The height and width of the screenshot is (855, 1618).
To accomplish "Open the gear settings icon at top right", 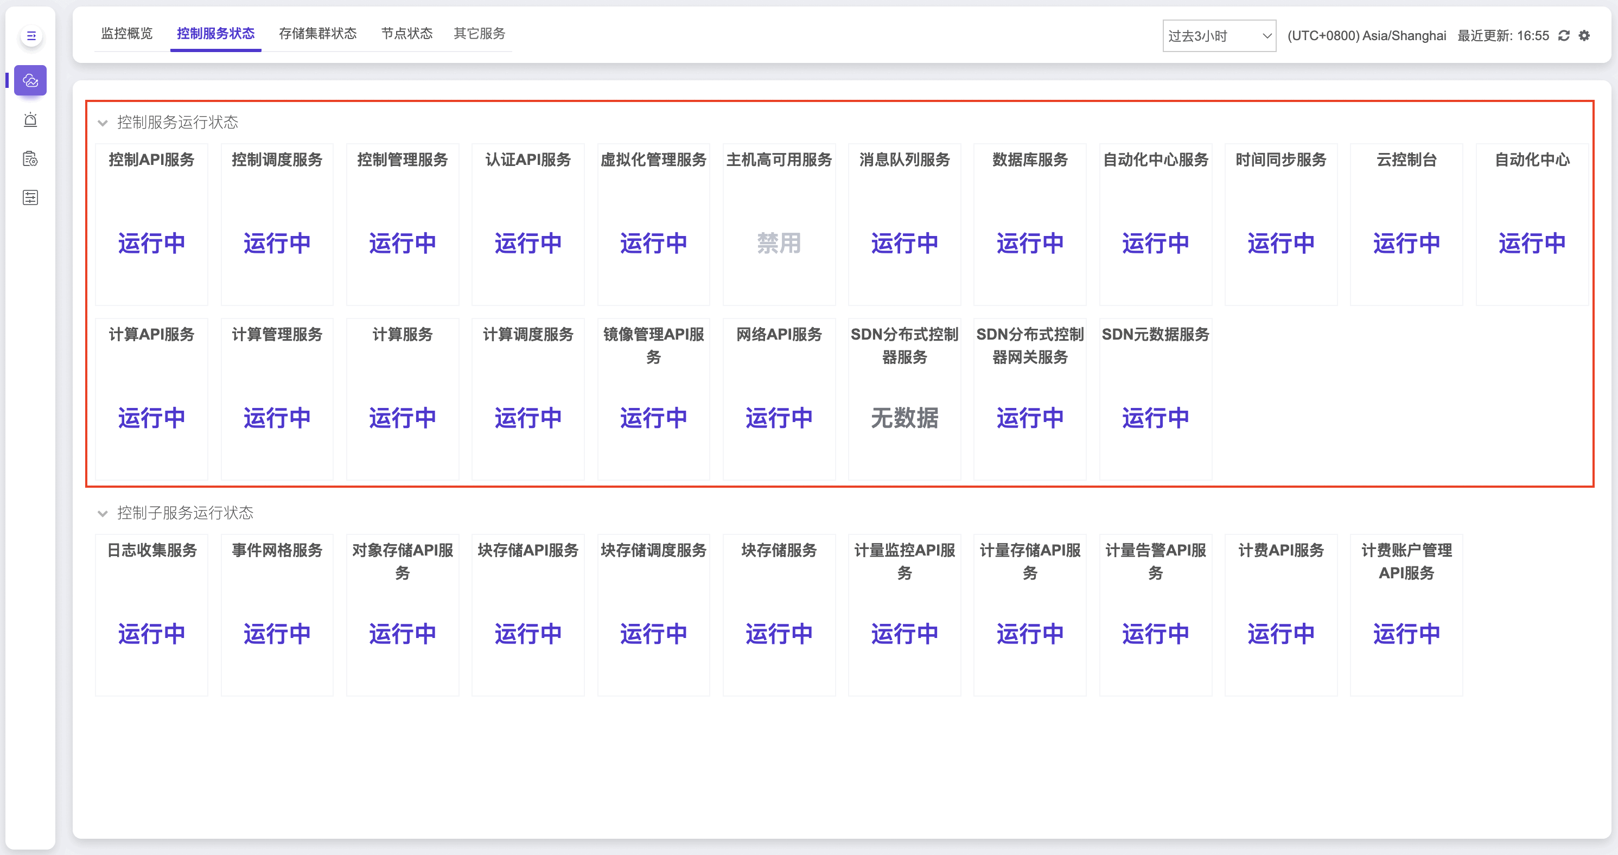I will click(x=1585, y=36).
